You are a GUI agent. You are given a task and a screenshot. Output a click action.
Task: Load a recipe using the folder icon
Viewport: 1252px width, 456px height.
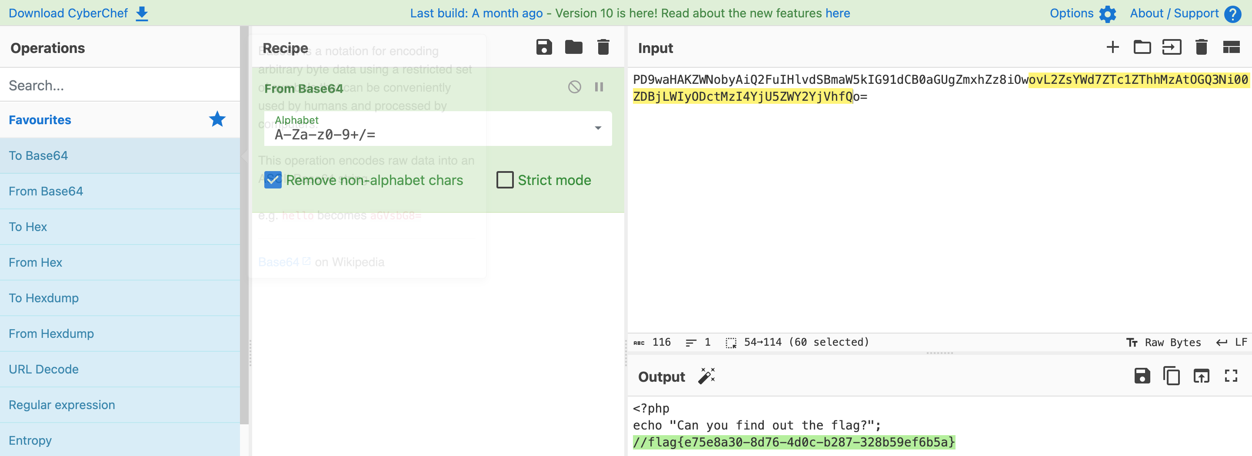pos(573,47)
